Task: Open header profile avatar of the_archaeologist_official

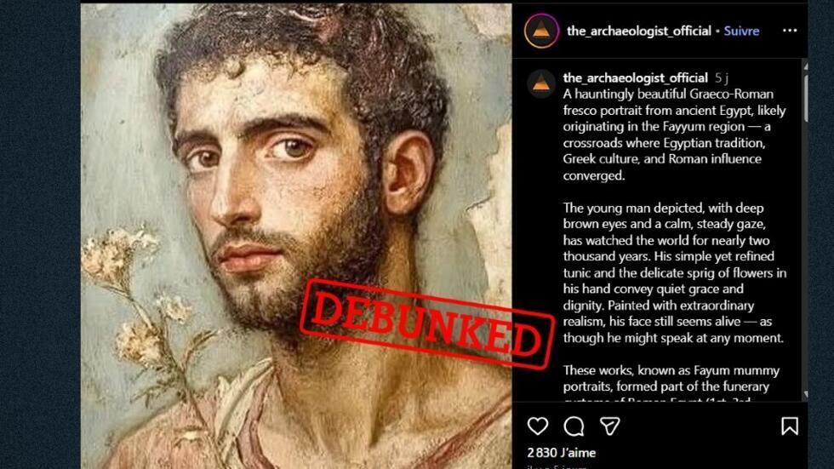Action: (541, 31)
